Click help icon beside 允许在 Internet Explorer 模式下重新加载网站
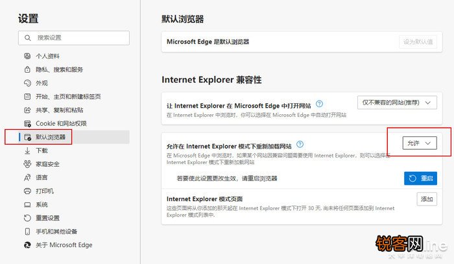 point(300,144)
